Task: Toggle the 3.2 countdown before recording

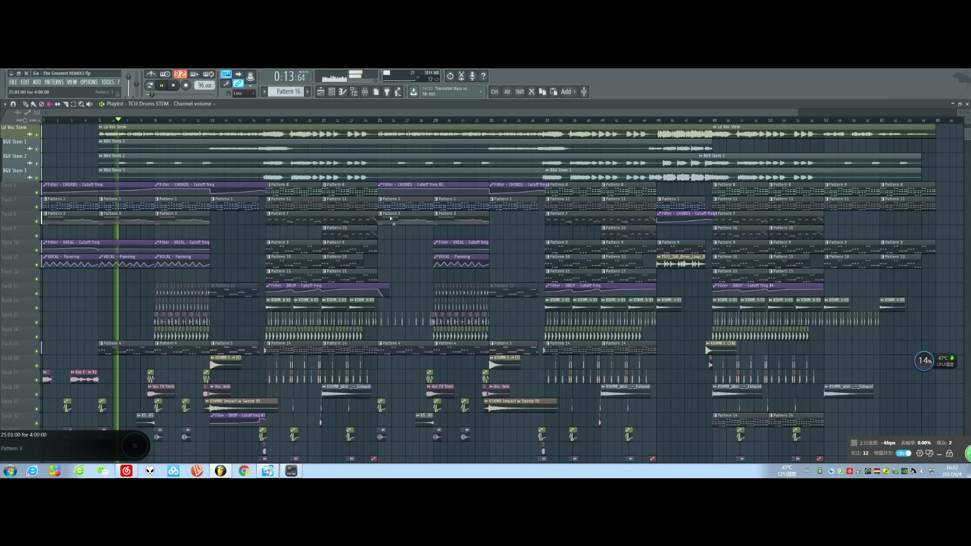Action: pyautogui.click(x=180, y=74)
